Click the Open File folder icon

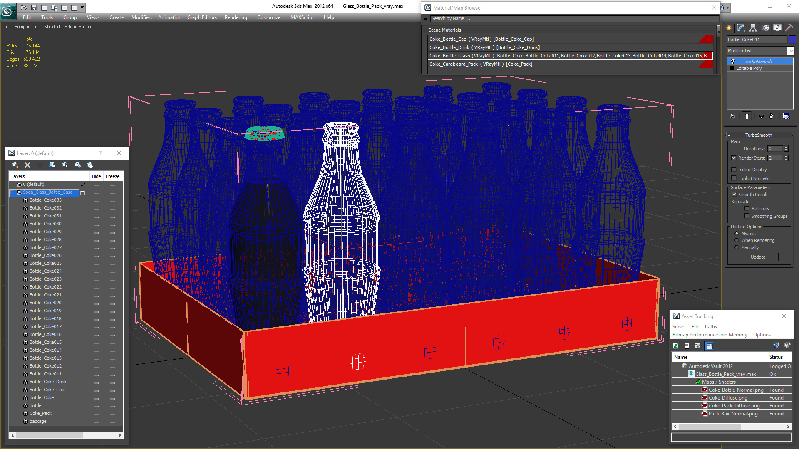[24, 7]
